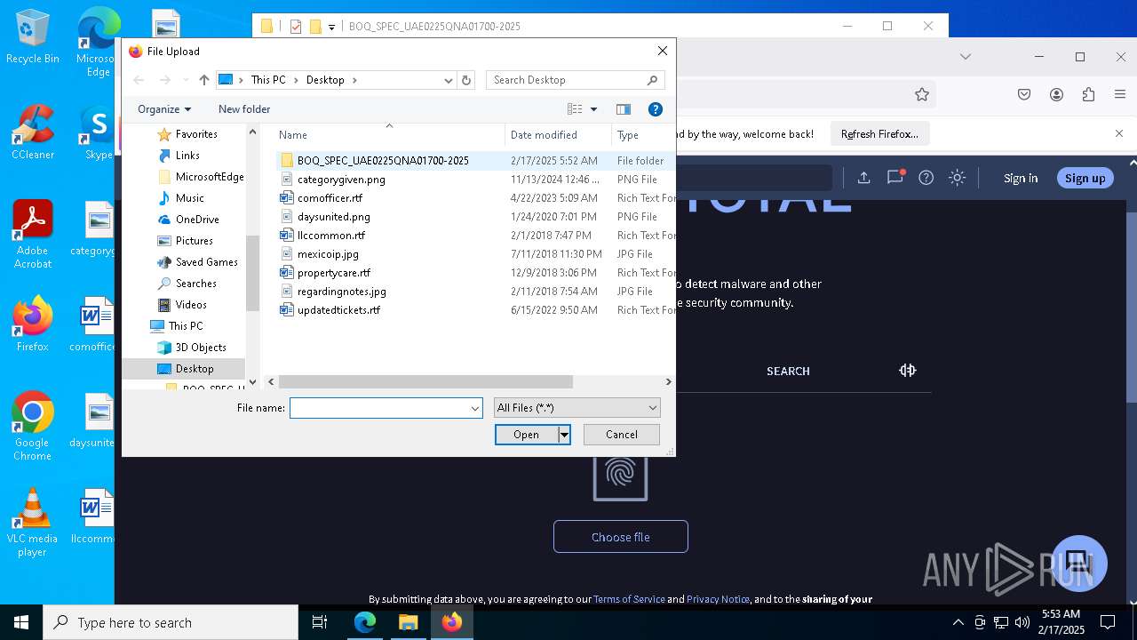Click the Search Desktop field
This screenshot has height=640, width=1137.
[x=566, y=80]
